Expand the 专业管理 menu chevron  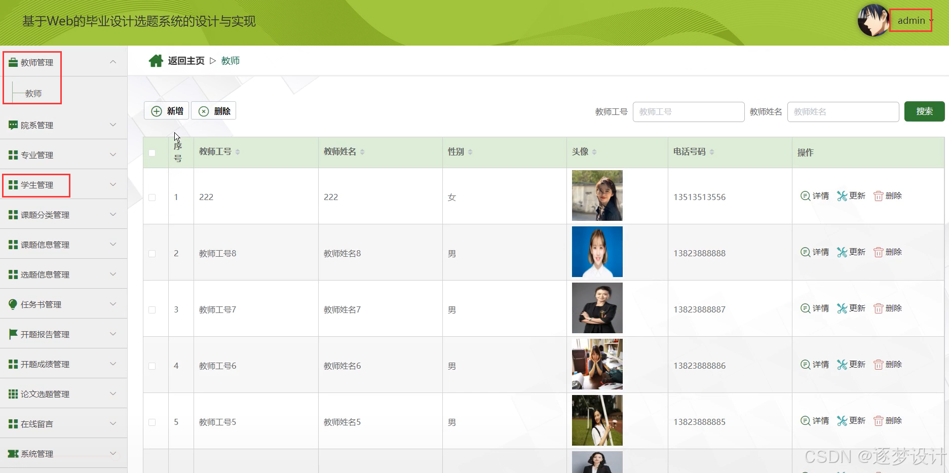113,154
